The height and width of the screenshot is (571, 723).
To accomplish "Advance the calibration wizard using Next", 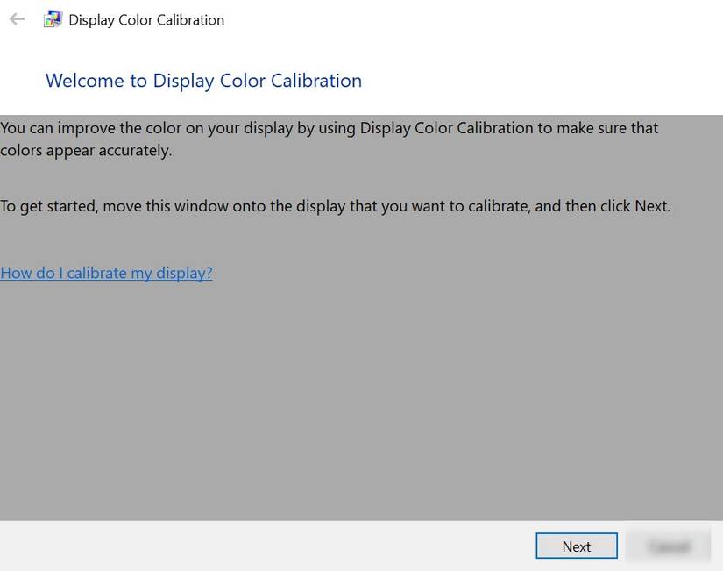I will pos(576,546).
